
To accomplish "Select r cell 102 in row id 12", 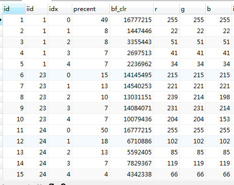I will click(166, 141).
